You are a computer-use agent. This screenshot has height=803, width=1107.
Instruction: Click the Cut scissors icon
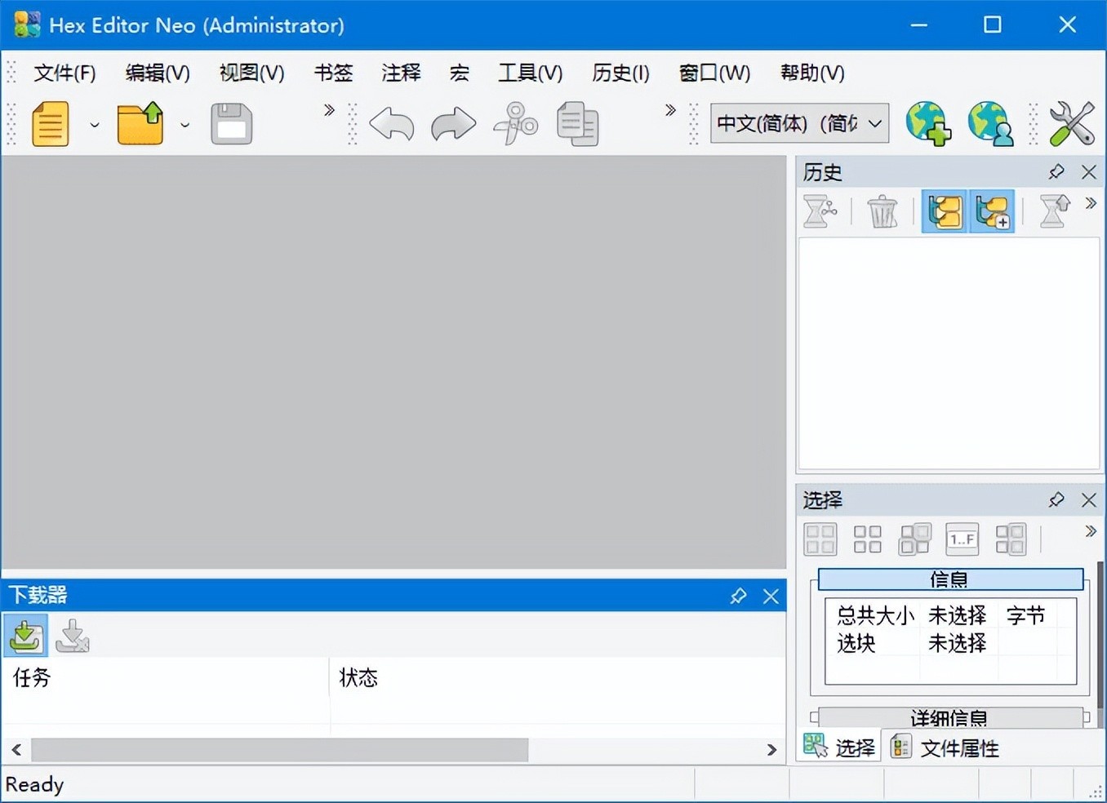[516, 124]
